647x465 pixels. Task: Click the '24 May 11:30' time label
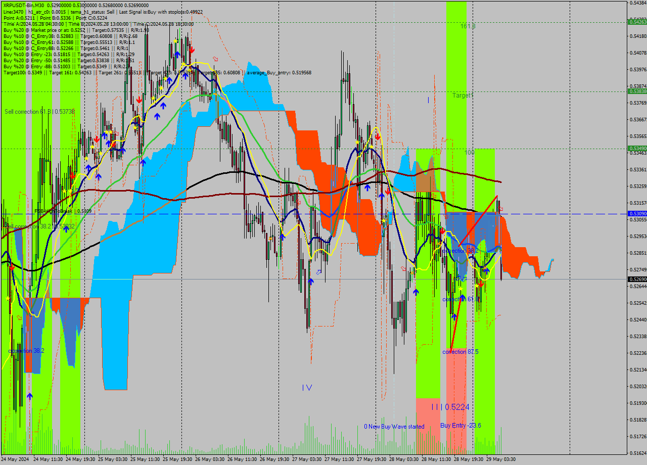pos(48,459)
